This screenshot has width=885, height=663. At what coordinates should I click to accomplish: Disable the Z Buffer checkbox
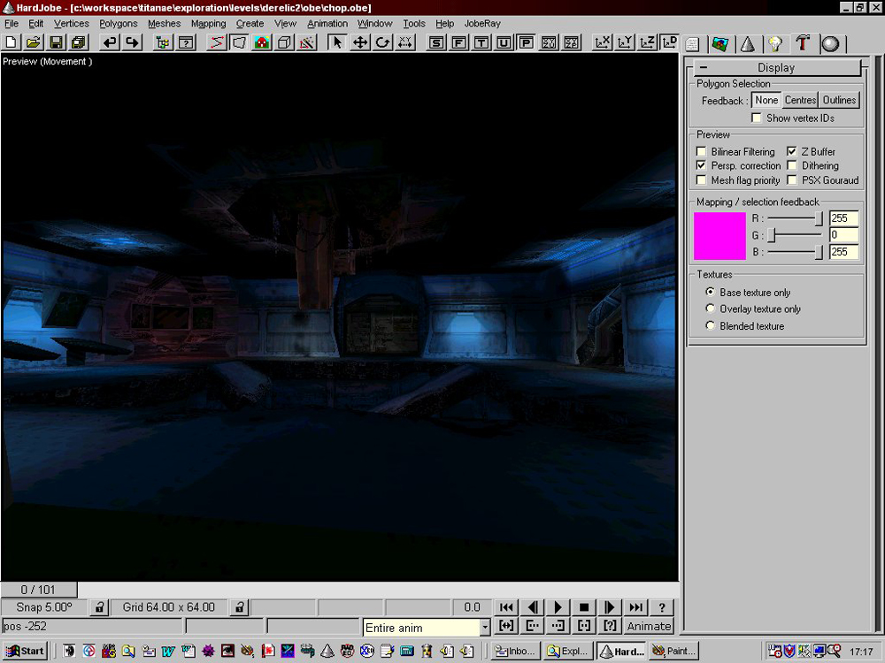coord(792,152)
